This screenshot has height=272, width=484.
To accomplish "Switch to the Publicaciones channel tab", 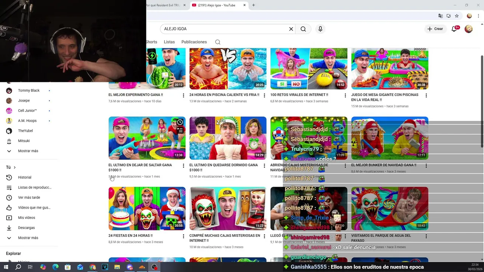I will (x=194, y=42).
